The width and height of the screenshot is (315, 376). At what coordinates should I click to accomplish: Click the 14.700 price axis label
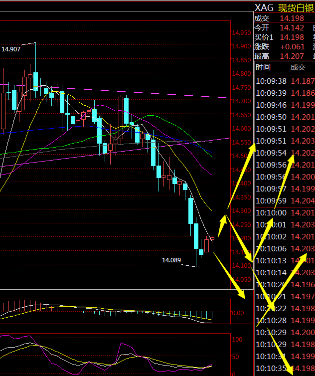click(x=241, y=101)
